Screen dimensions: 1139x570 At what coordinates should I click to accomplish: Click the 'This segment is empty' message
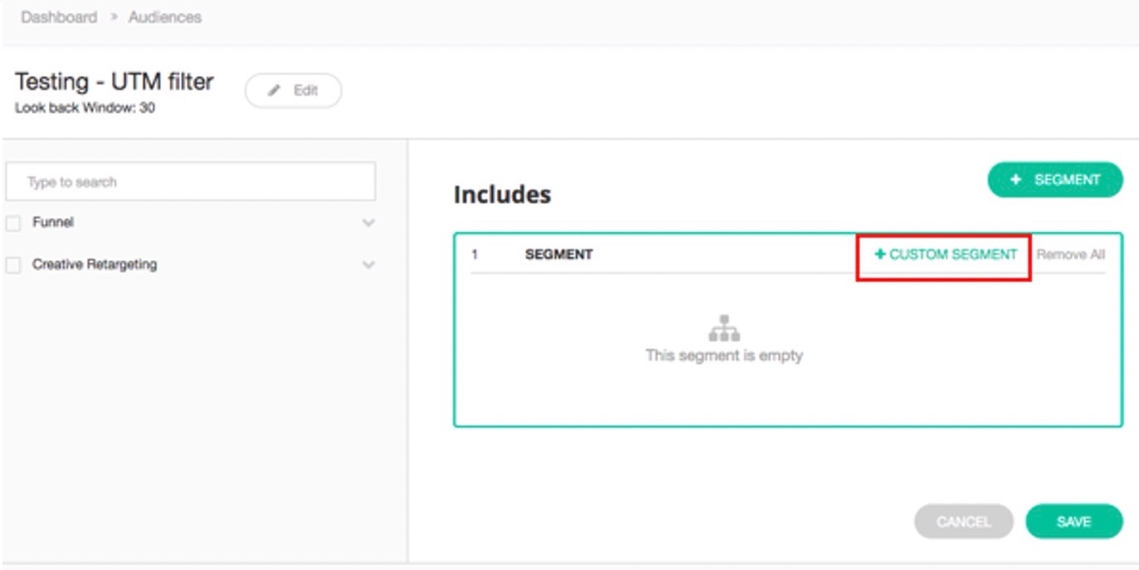coord(724,355)
